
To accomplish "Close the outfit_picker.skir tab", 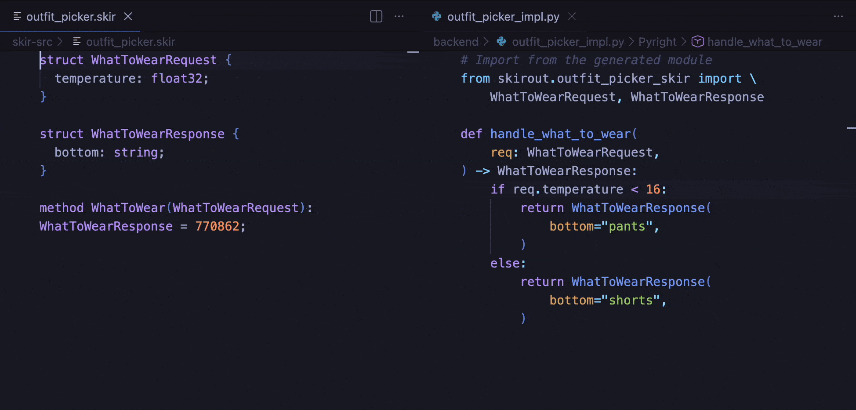I will (127, 16).
